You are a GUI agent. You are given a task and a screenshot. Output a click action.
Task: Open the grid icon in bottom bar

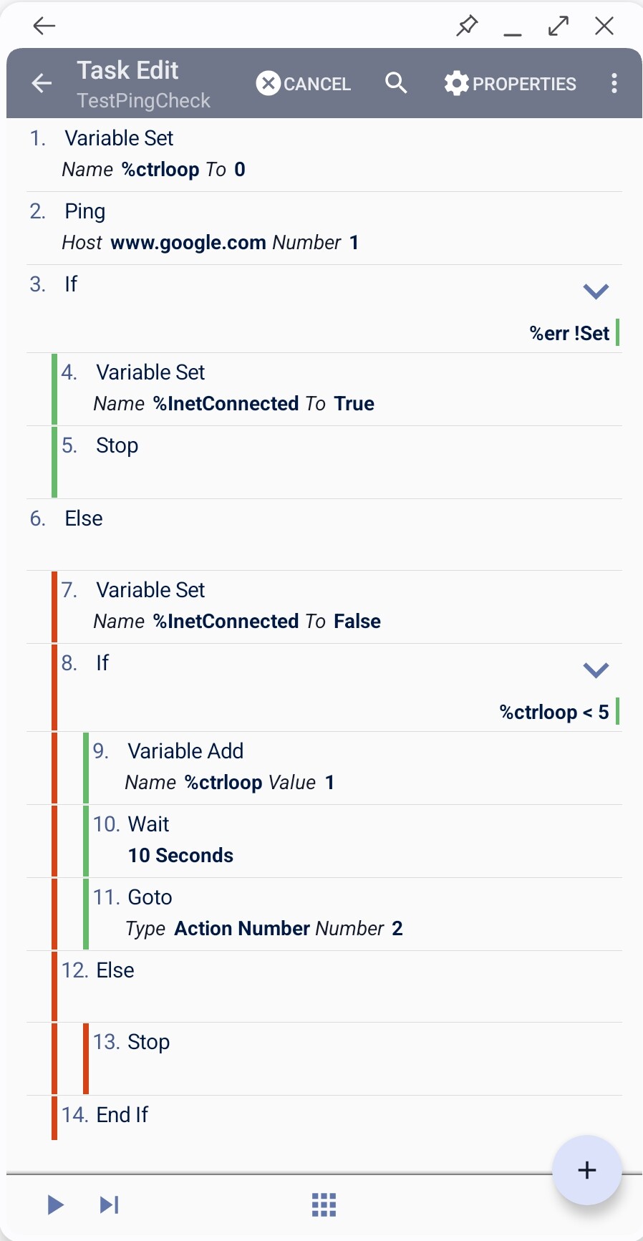click(x=324, y=1204)
